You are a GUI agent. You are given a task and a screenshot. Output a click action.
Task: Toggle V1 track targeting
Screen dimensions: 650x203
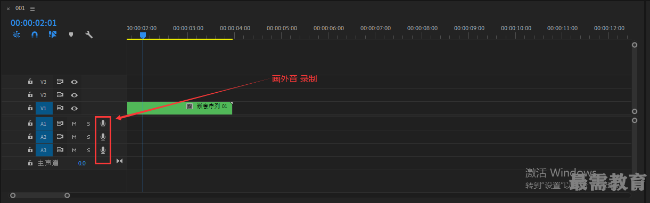[x=44, y=108]
